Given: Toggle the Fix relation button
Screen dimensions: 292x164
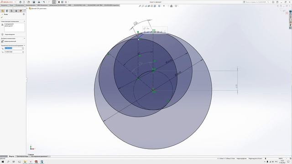Looking at the screenshot, I should pyautogui.click(x=2, y=41).
